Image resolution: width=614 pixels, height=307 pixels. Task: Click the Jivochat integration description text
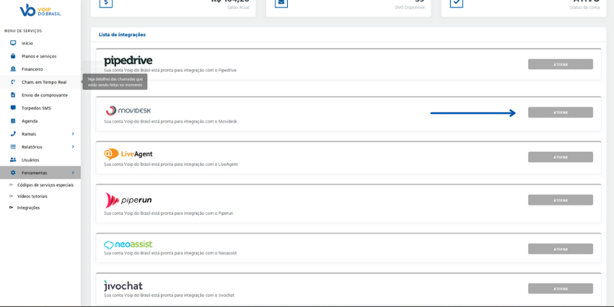click(169, 295)
